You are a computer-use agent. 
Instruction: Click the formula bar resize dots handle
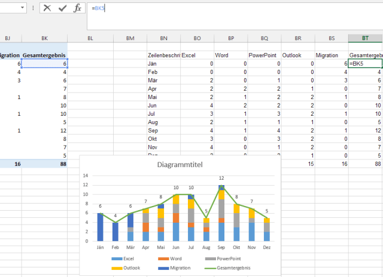33,8
